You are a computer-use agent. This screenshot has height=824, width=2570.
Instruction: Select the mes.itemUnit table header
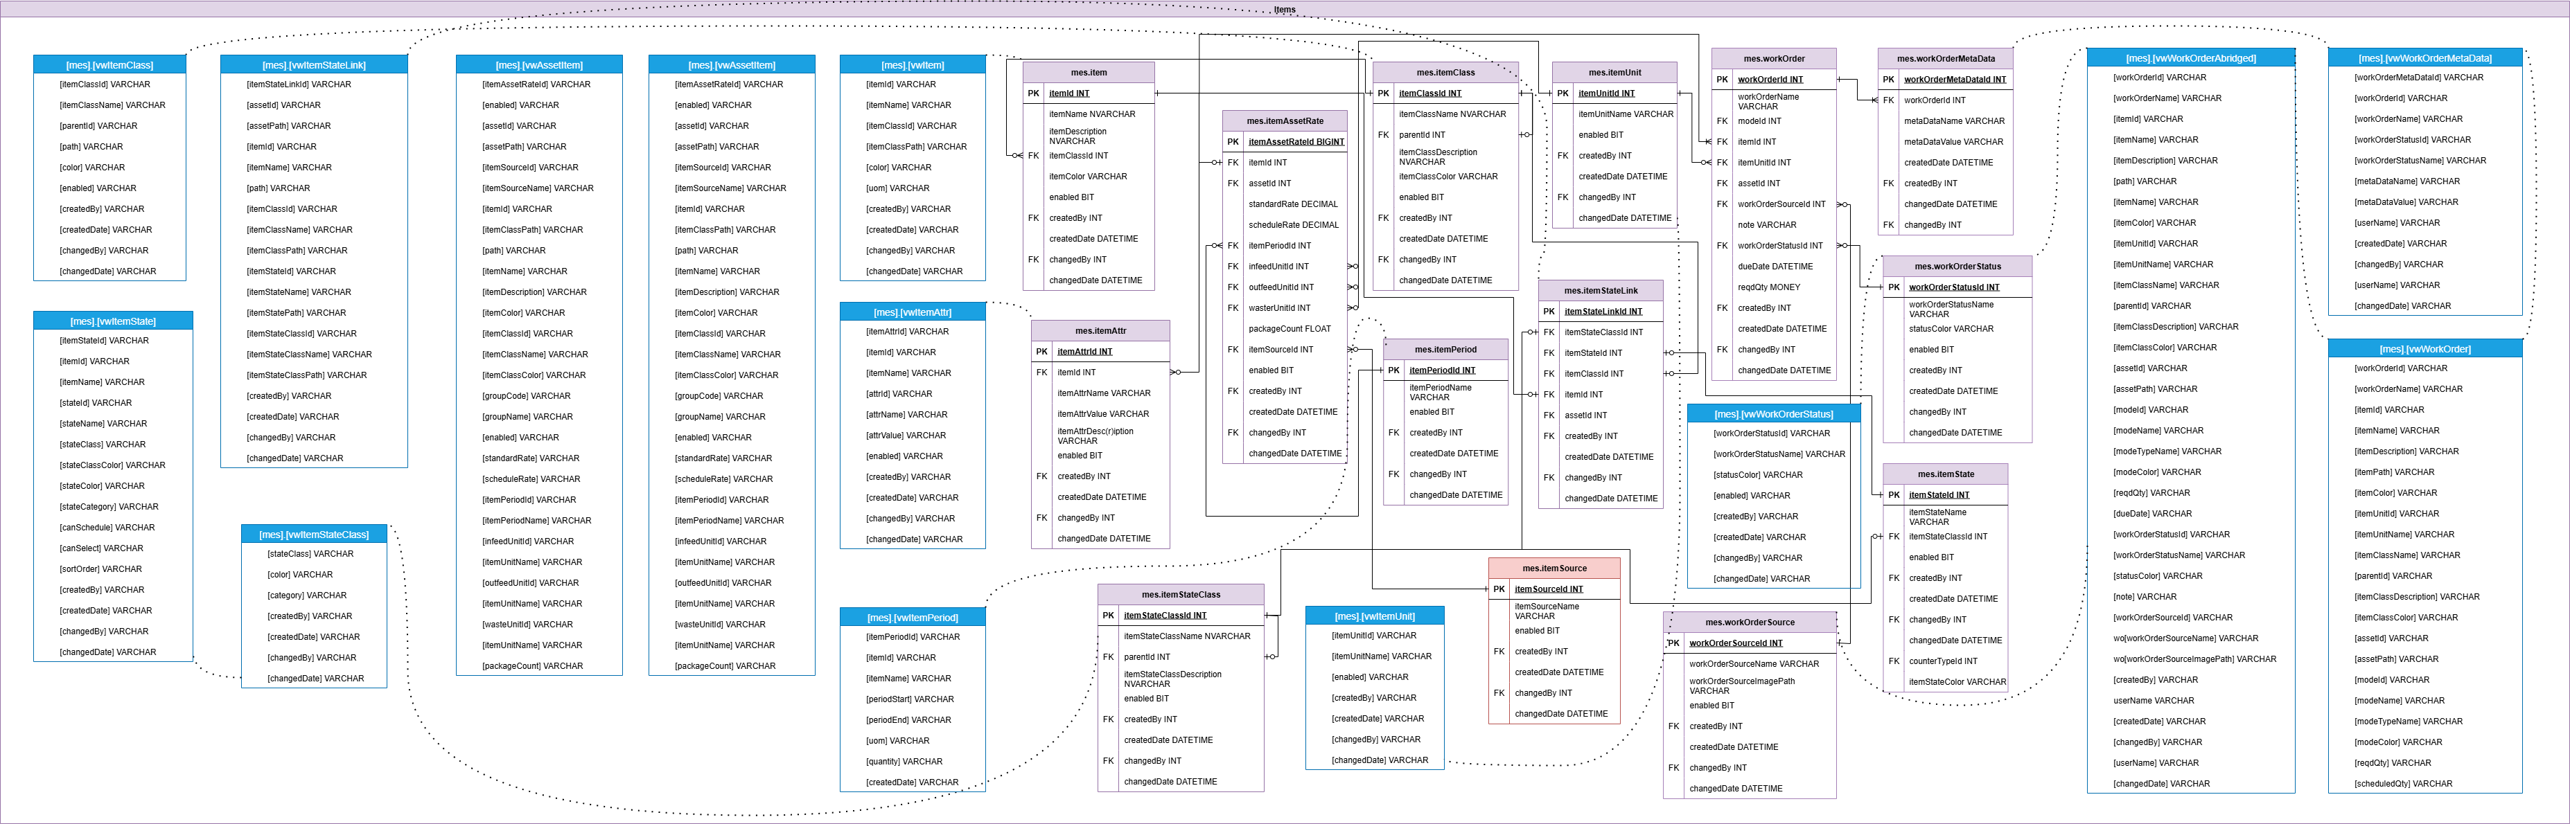point(1614,73)
